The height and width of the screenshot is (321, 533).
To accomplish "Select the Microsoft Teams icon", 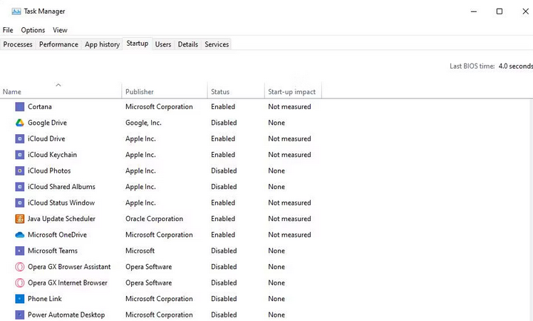I will pos(20,250).
